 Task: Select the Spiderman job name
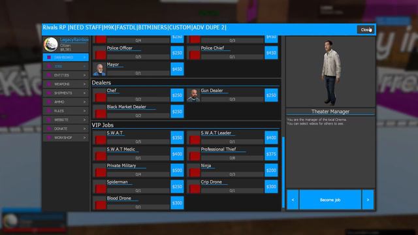coord(117,182)
